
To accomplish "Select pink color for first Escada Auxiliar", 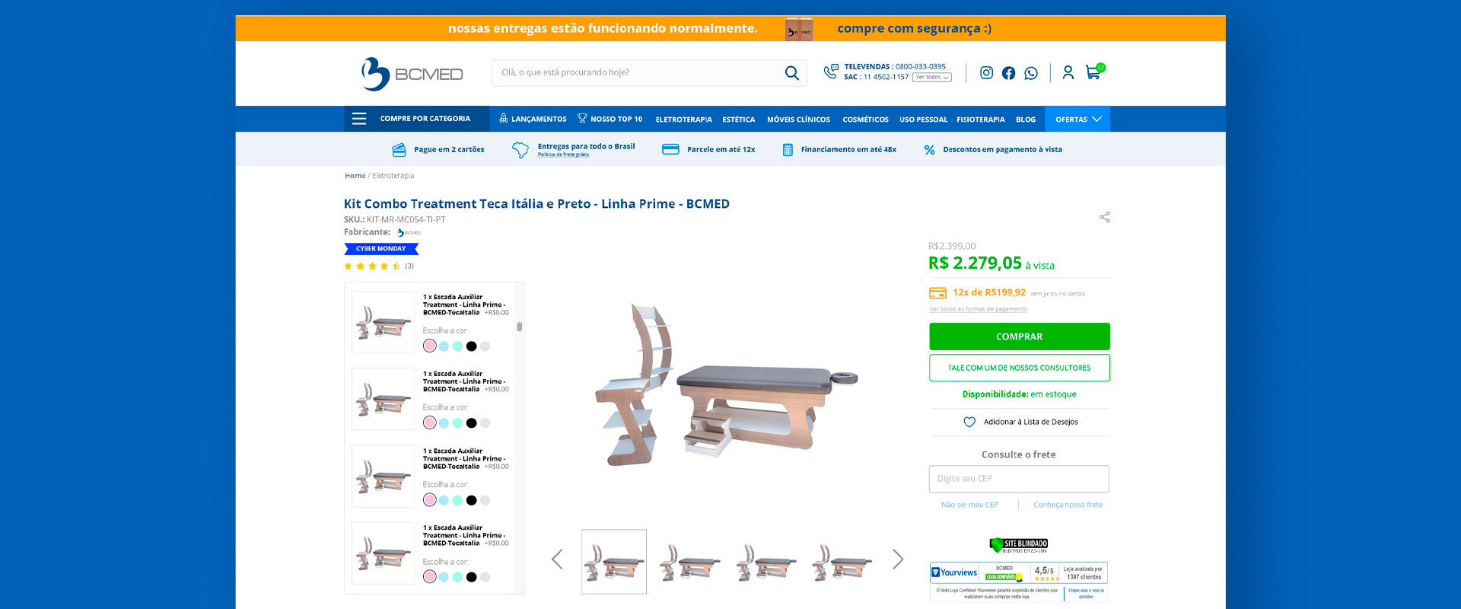I will click(430, 346).
